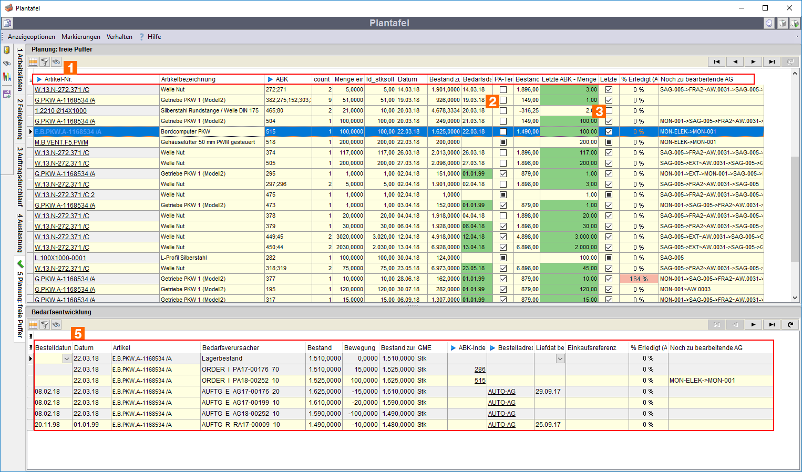Toggle PA-Ter checkbox in ABK 272;271 row

[503, 89]
